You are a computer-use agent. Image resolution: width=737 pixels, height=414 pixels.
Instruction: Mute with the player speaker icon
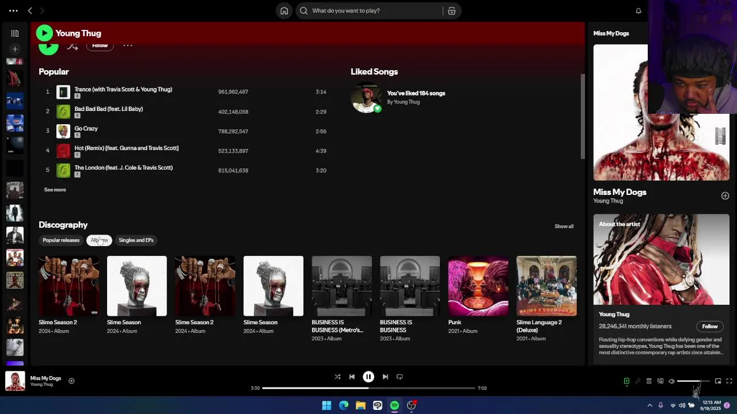point(671,381)
